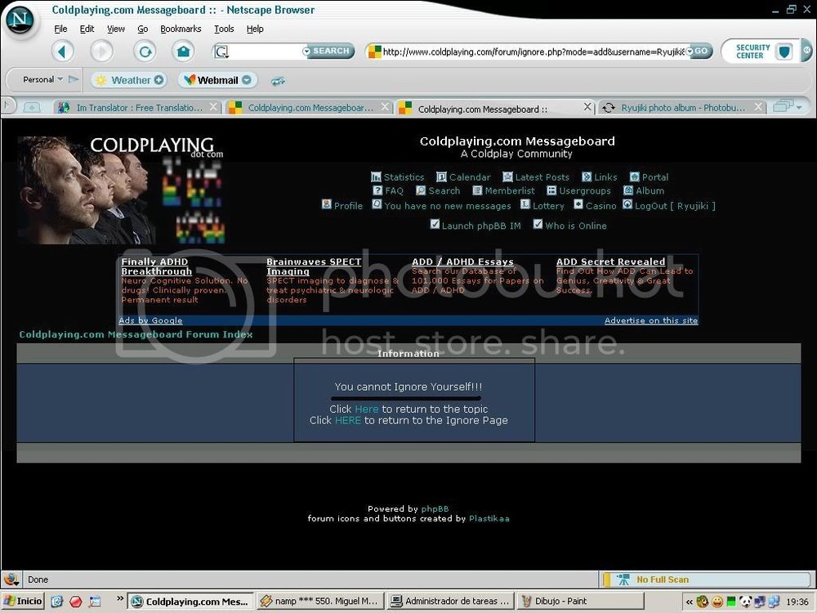The height and width of the screenshot is (613, 817).
Task: Toggle the Launch phpBB IM checkbox
Action: 435,224
